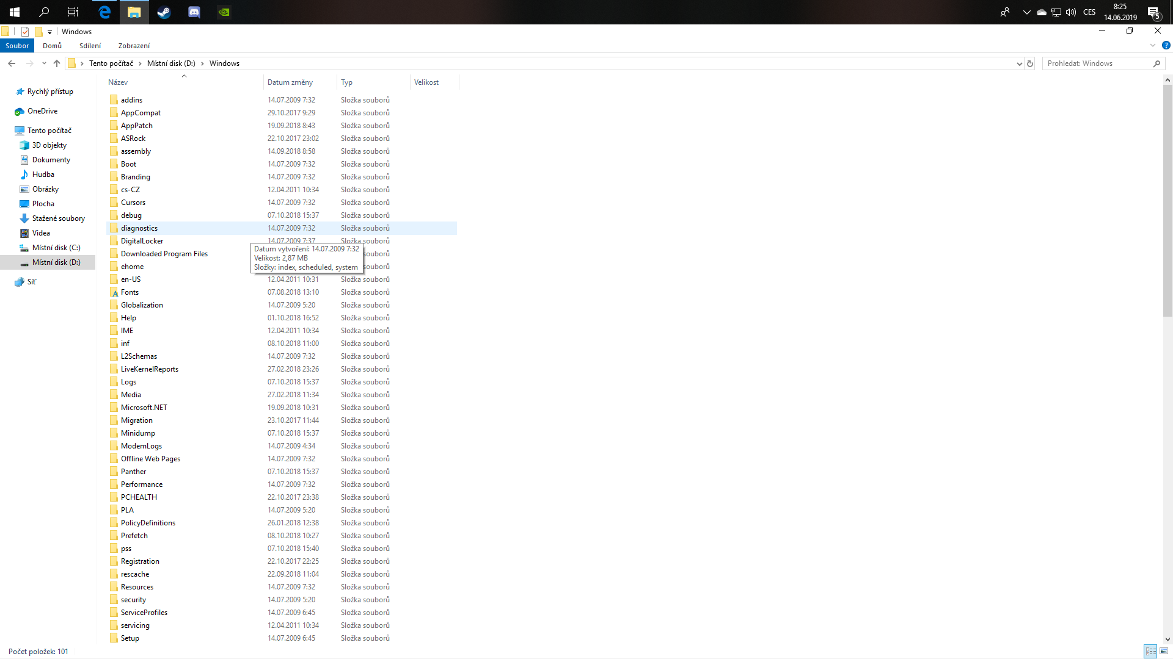1173x659 pixels.
Task: Select Místní disk (C:) in sidebar
Action: pos(56,248)
